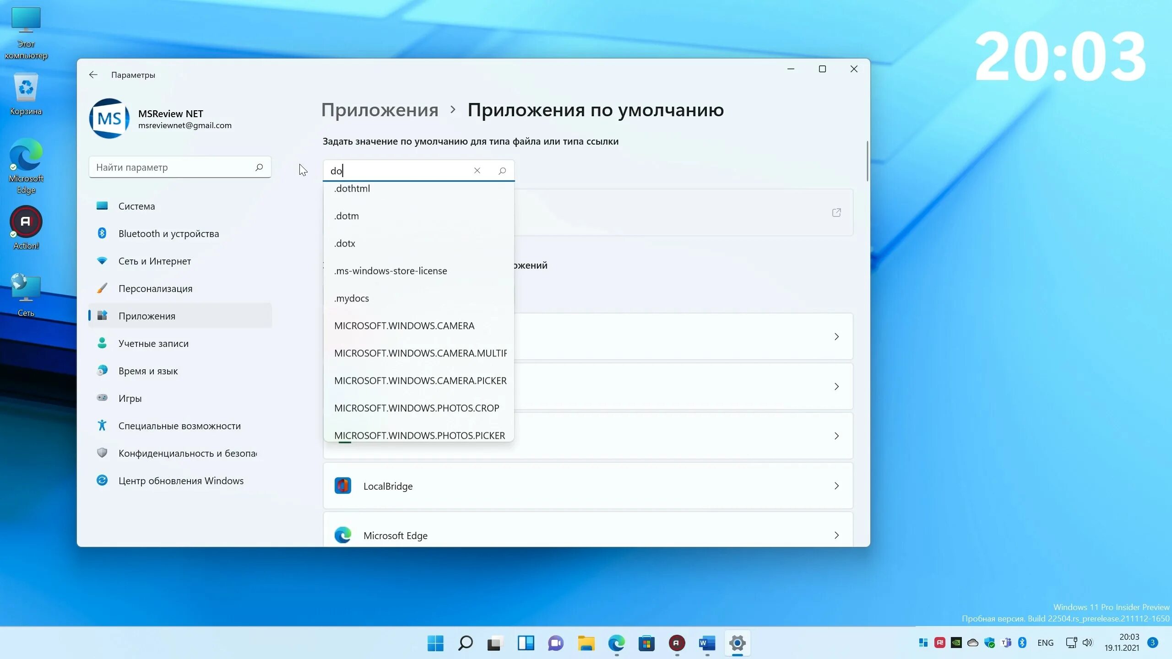Viewport: 1172px width, 659px height.
Task: Click the back arrow in Settings header
Action: [x=93, y=75]
